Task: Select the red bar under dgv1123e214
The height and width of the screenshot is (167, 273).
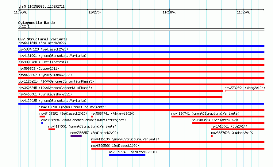Action: point(141,84)
